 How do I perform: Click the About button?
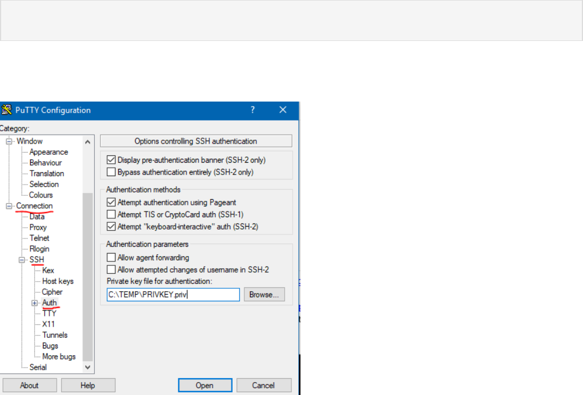(29, 385)
